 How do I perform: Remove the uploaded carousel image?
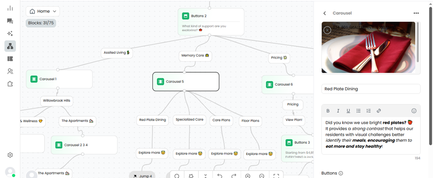tap(327, 30)
